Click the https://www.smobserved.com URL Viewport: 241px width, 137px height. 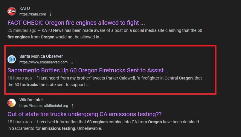pyautogui.click(x=43, y=62)
